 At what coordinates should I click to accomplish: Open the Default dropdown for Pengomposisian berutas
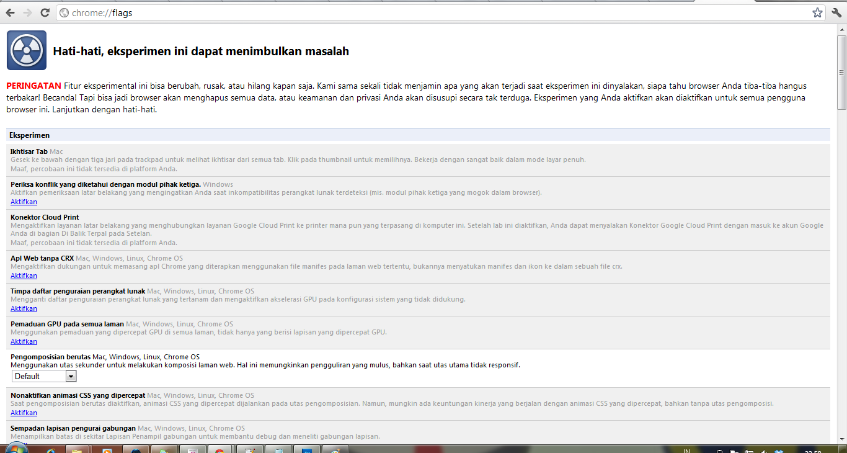click(44, 376)
